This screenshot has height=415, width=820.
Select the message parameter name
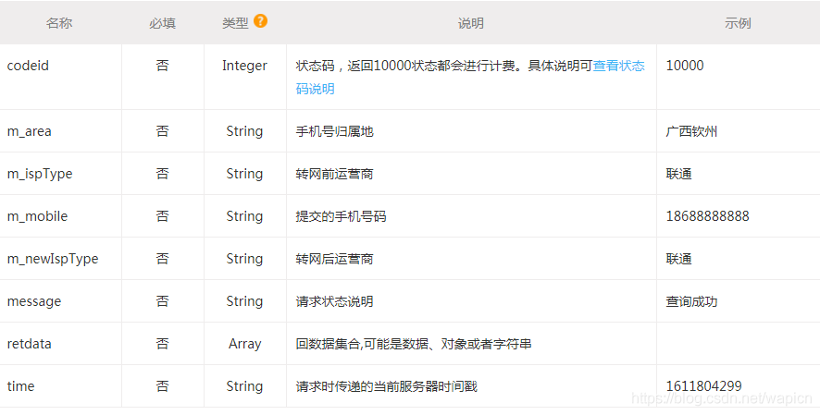34,301
